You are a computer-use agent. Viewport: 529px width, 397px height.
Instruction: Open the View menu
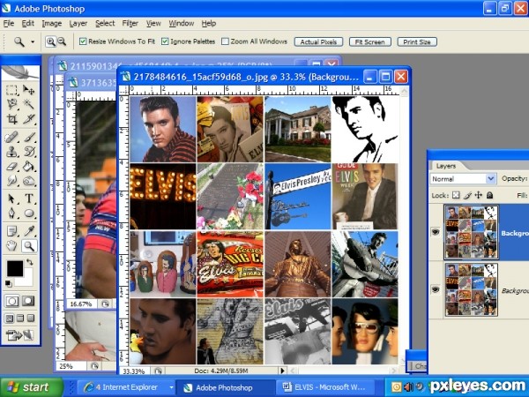point(153,23)
